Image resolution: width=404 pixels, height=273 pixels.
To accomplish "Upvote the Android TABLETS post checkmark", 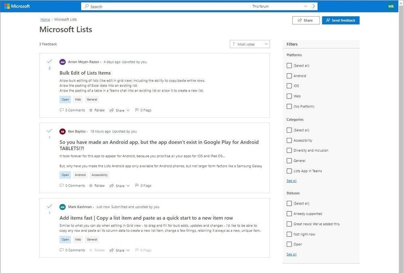I will click(x=49, y=131).
